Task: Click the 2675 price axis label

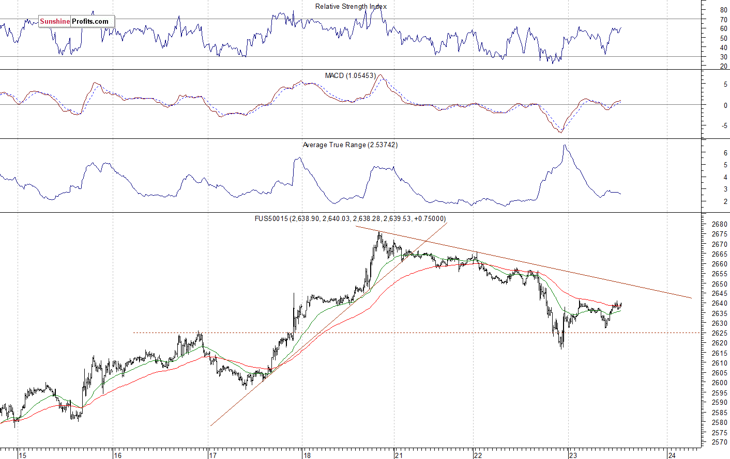Action: 720,234
